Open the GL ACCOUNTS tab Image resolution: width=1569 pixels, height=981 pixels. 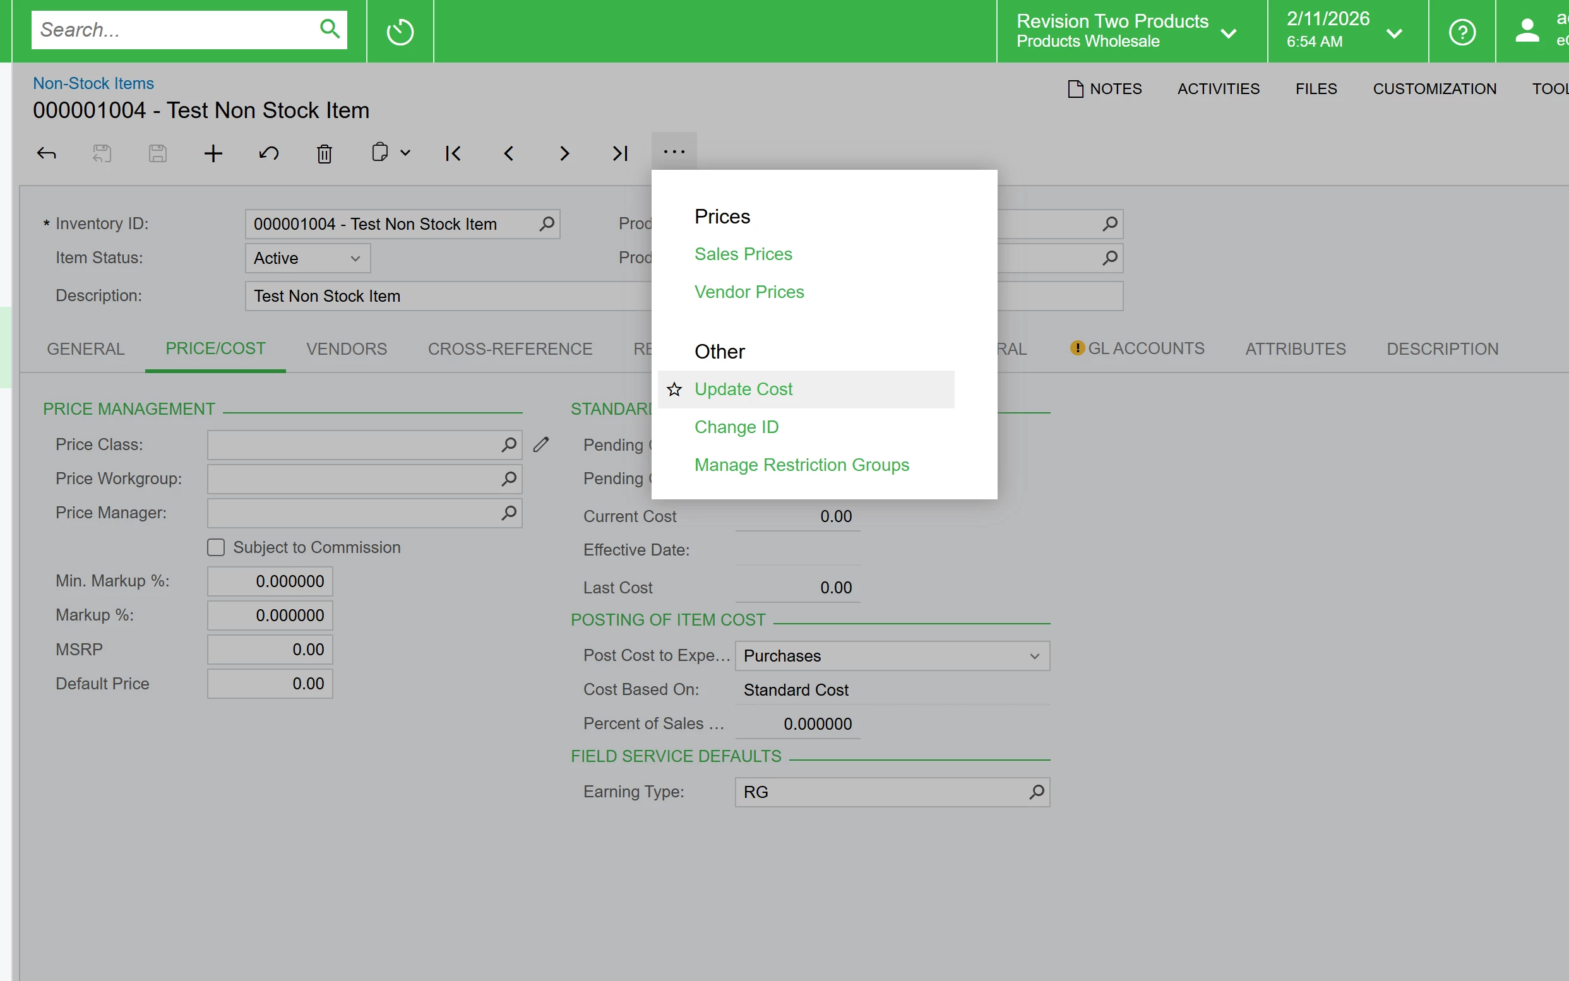click(x=1145, y=348)
